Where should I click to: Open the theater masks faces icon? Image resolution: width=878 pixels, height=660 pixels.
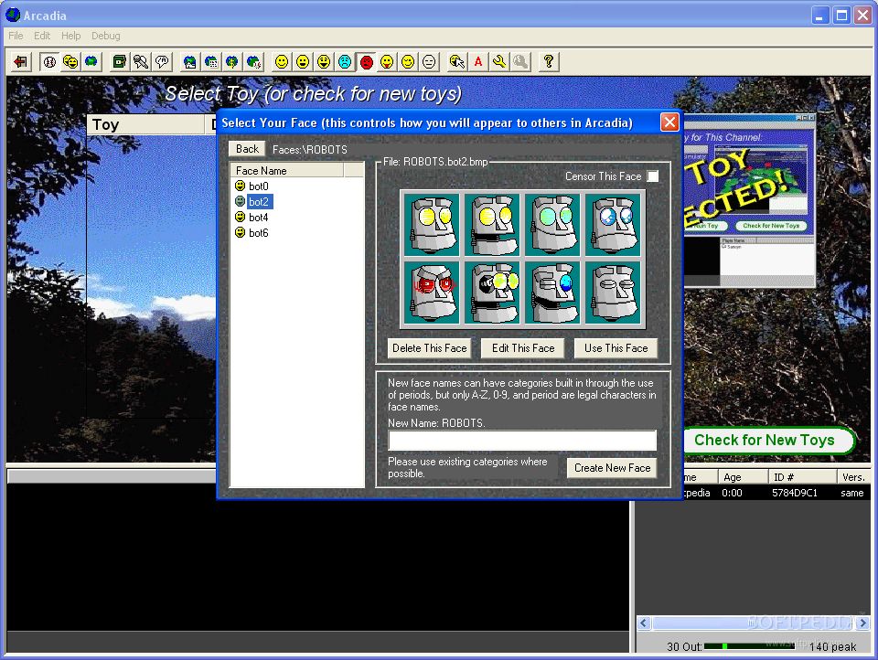tap(70, 61)
